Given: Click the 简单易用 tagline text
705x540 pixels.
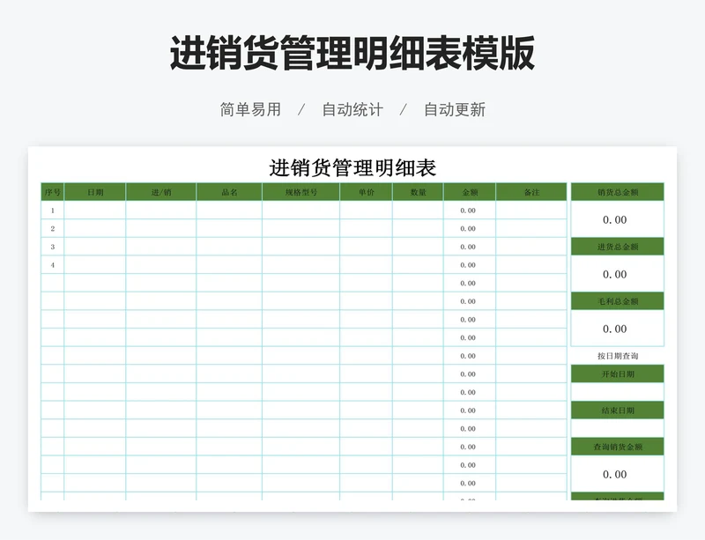Looking at the screenshot, I should point(250,110).
